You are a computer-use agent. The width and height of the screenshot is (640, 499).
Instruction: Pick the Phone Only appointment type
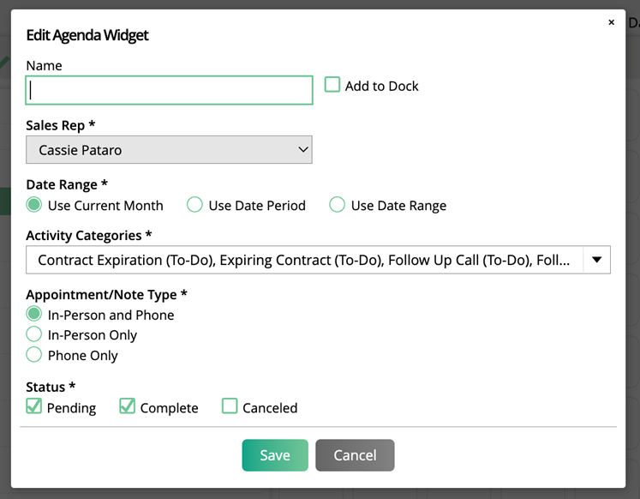click(34, 355)
